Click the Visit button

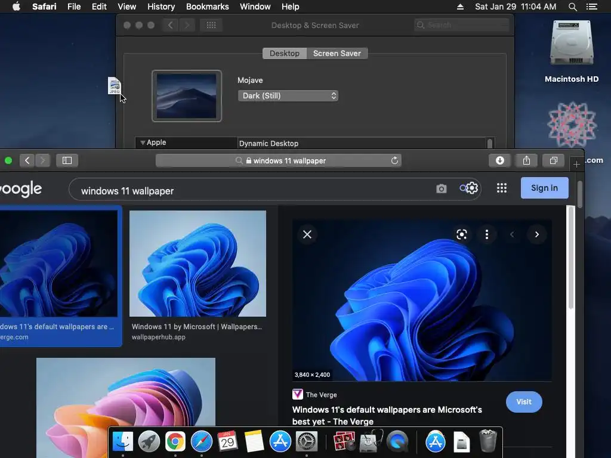[524, 402]
